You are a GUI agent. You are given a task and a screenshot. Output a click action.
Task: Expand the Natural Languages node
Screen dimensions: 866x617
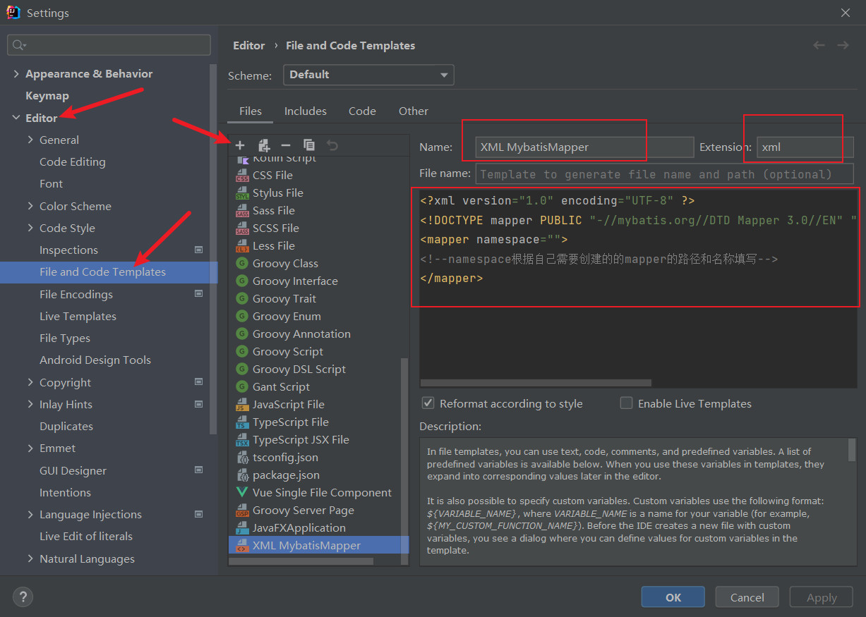pyautogui.click(x=30, y=558)
